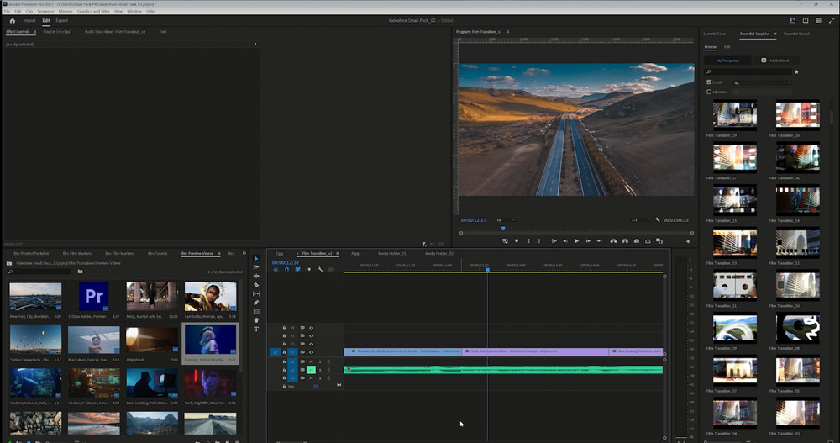The height and width of the screenshot is (443, 840).
Task: Click program monitor playhead marker
Action: (x=503, y=229)
